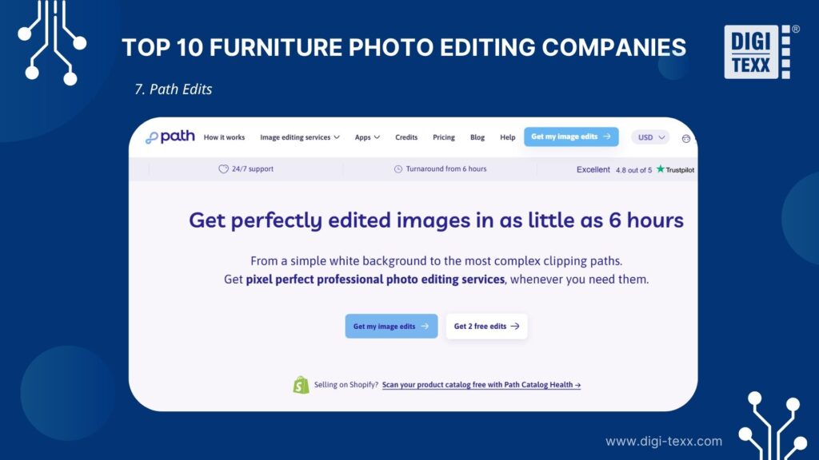
Task: Click the Shopify bag icon
Action: point(301,385)
